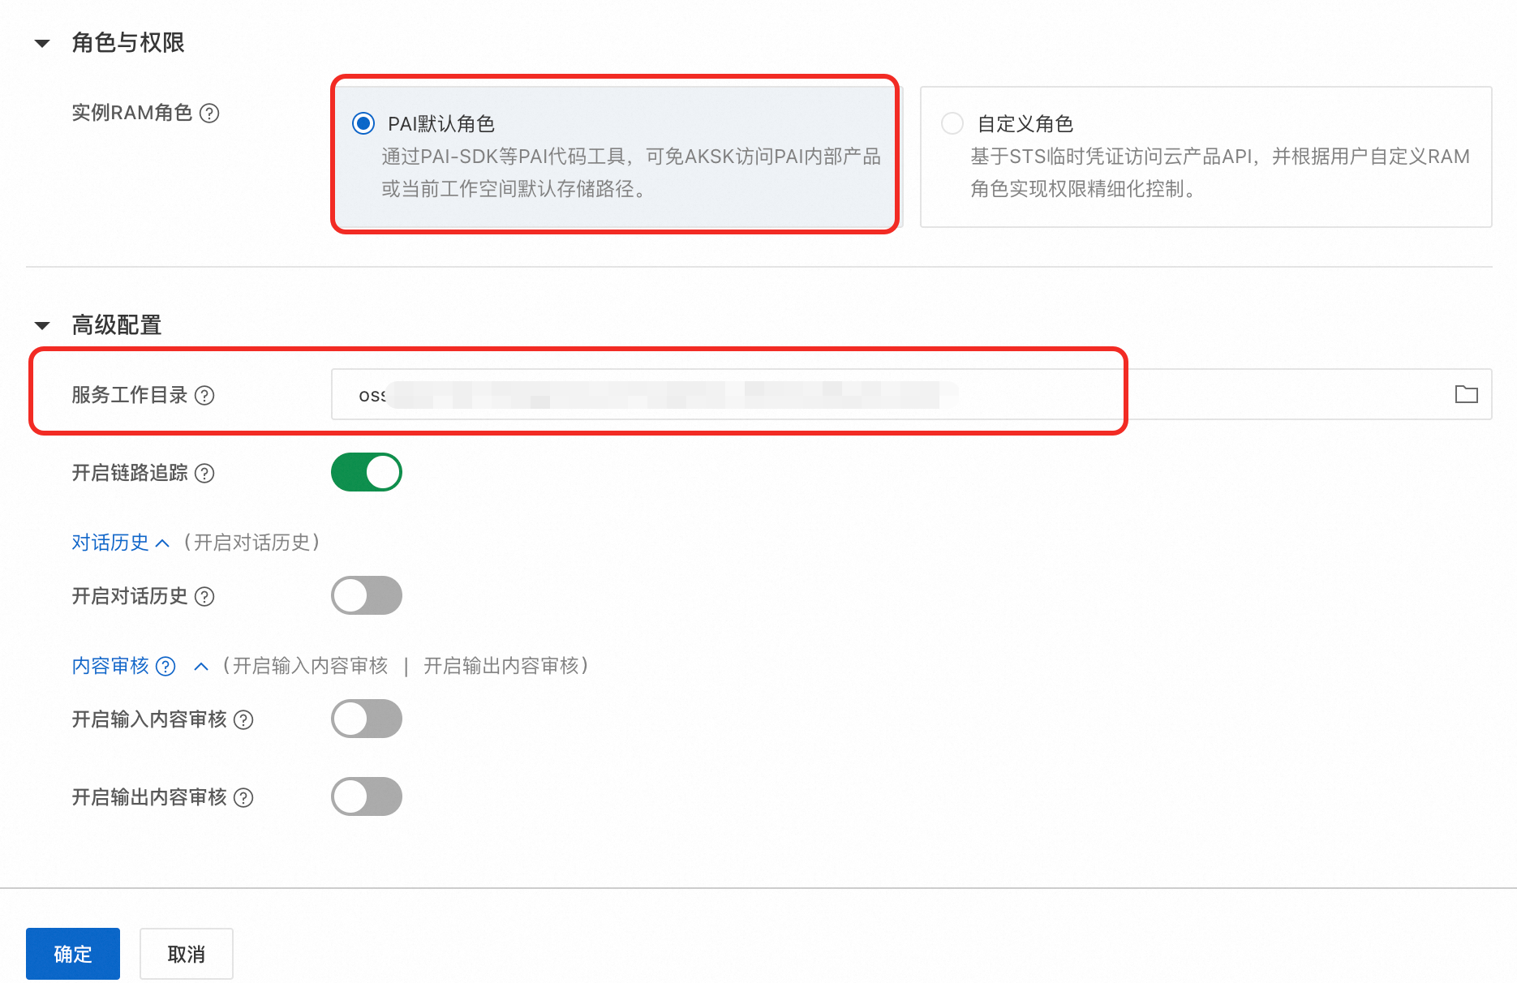This screenshot has width=1517, height=983.
Task: Click help icon next to 开启链路追踪
Action: (205, 473)
